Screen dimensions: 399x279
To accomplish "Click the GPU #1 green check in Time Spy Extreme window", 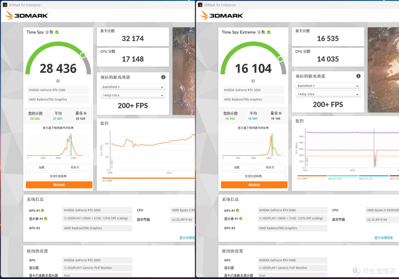I will (x=238, y=210).
